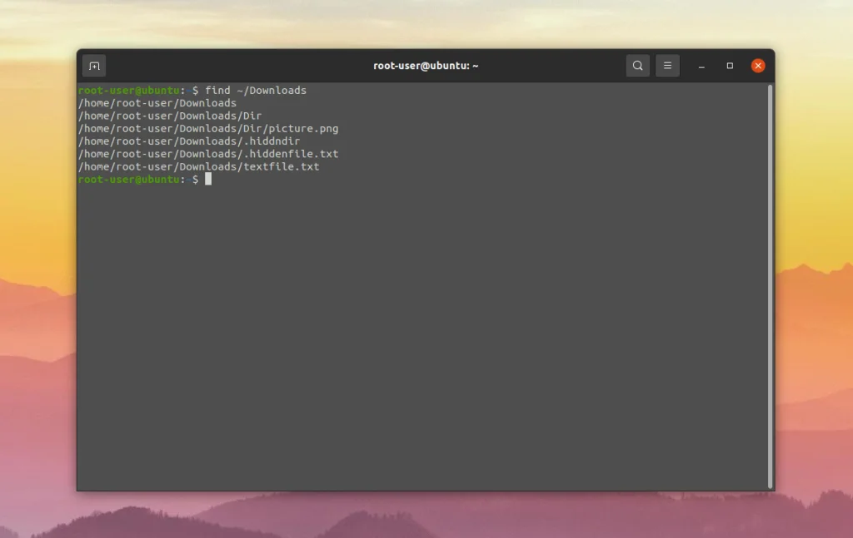Open the hamburger menu in the titlebar

click(x=667, y=65)
